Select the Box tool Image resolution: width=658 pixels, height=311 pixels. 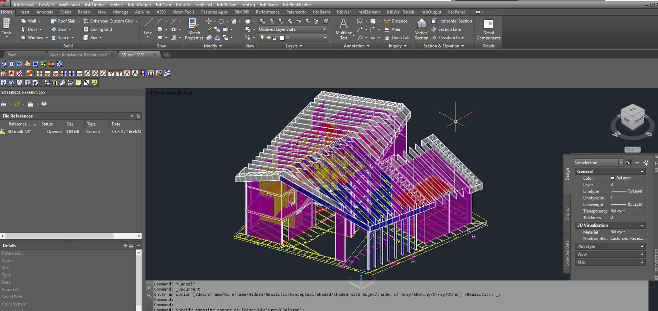(x=90, y=38)
